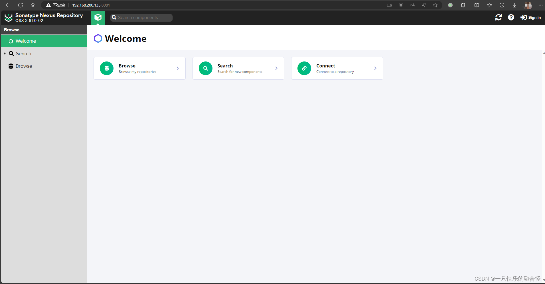Click the read aloud icon in address bar
Viewport: 545px width, 284px height.
click(424, 5)
